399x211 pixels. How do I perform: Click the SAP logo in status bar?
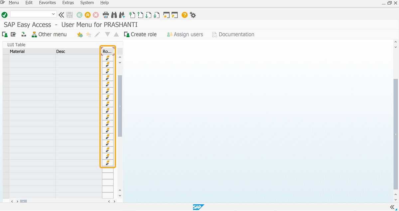[x=199, y=207]
